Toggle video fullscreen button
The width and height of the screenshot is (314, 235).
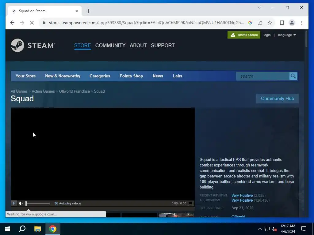coord(191,203)
